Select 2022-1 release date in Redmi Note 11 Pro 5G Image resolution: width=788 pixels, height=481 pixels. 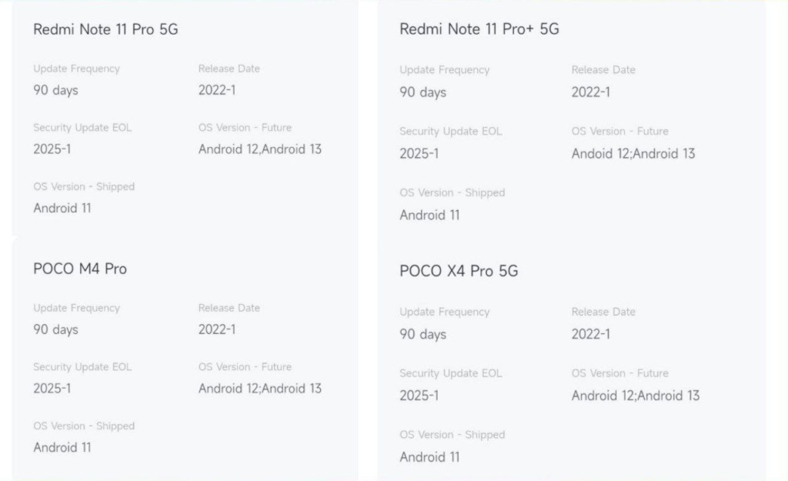(216, 91)
